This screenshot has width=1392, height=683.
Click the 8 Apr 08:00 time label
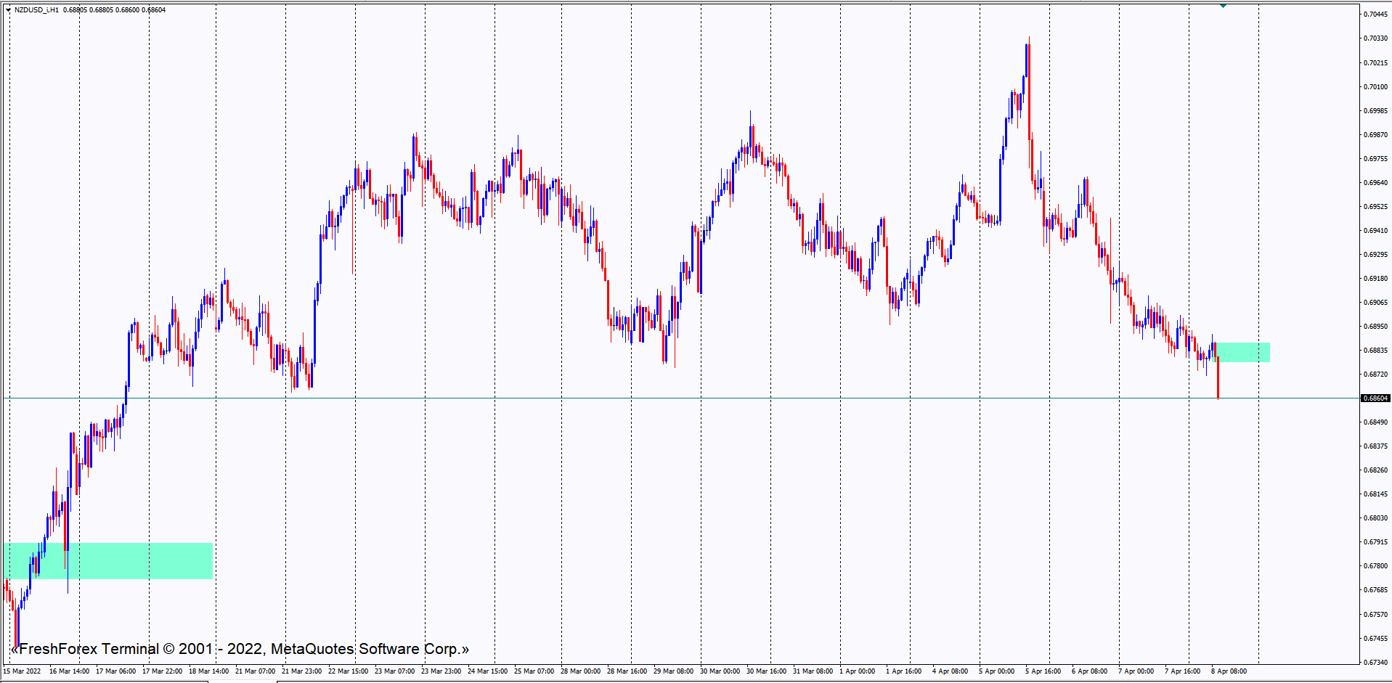[x=1229, y=671]
